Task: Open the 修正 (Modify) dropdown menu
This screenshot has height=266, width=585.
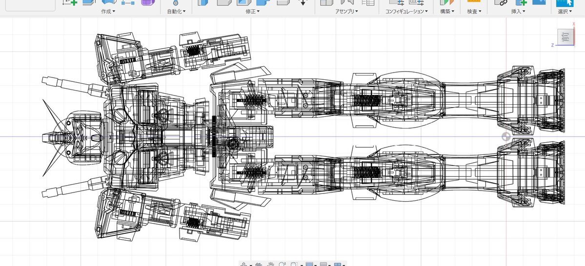Action: click(253, 11)
